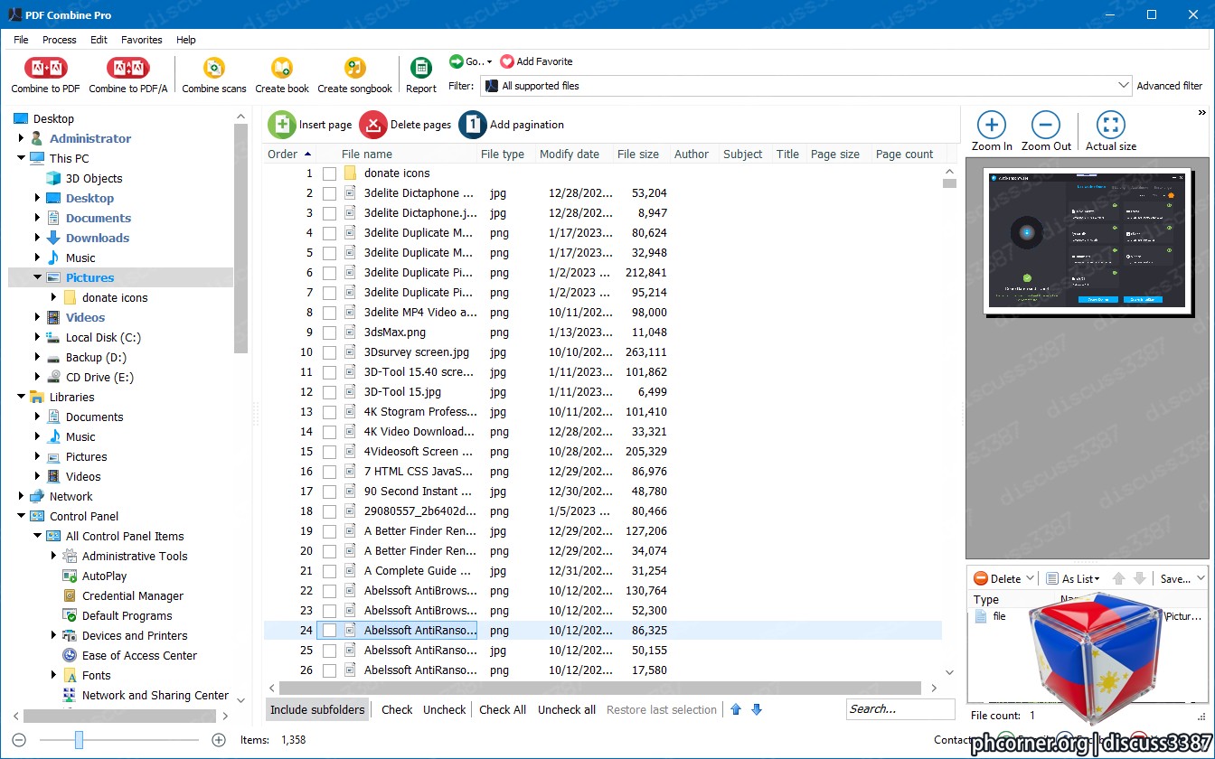Expand the Local Disk (C:) node
The width and height of the screenshot is (1215, 759).
[x=37, y=337]
